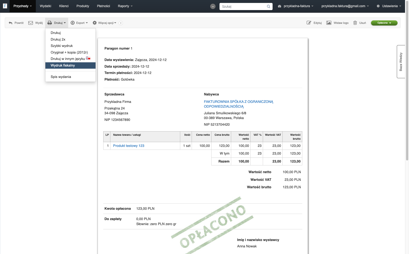Open the Wydatki section
The width and height of the screenshot is (409, 254).
click(45, 6)
